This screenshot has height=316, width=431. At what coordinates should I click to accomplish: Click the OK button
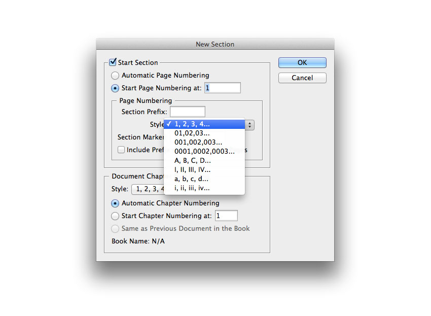point(302,62)
